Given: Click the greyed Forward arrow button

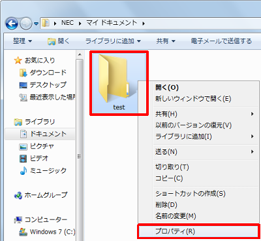Looking at the screenshot, I should (26, 24).
